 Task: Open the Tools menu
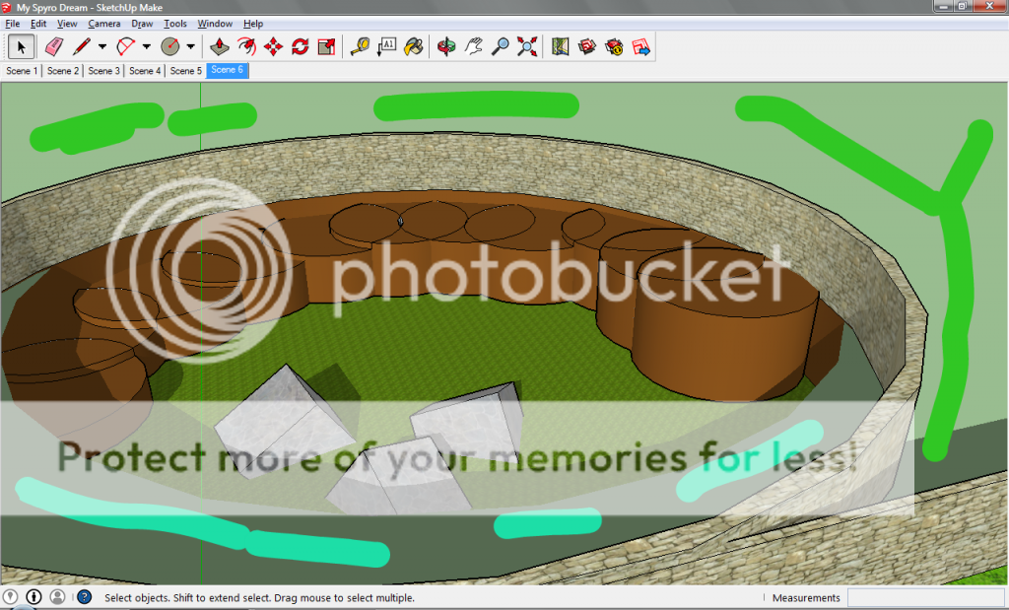click(175, 24)
